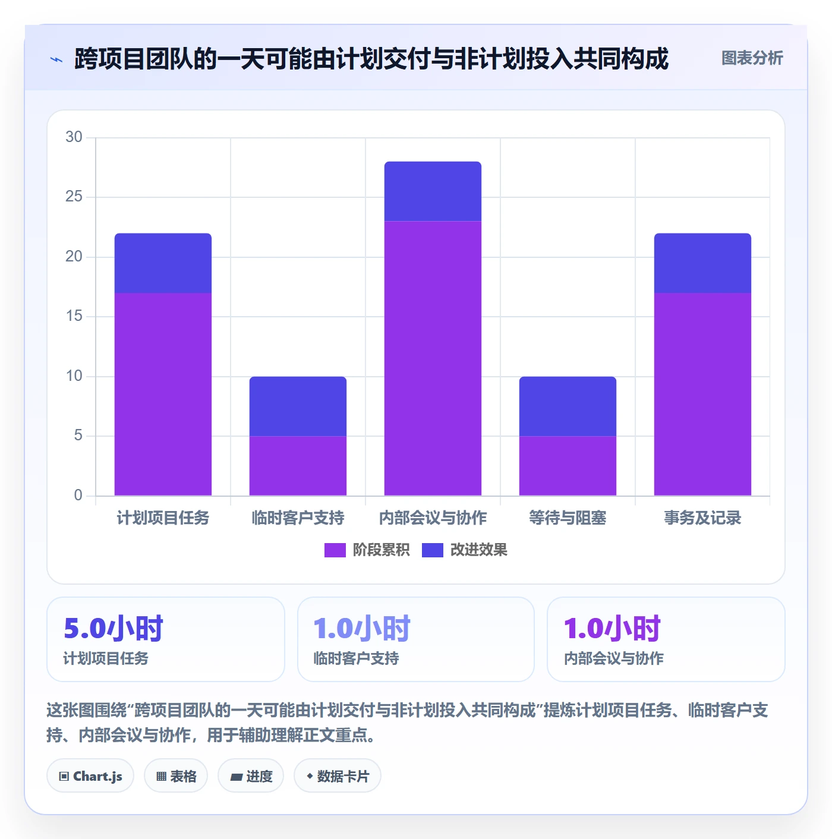The height and width of the screenshot is (839, 832).
Task: Click the blue top segment of 等待与阻塞 bar
Action: [568, 406]
